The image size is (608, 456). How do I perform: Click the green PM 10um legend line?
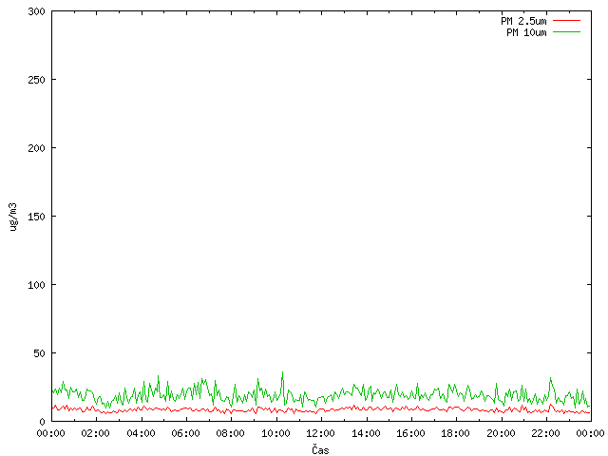566,32
